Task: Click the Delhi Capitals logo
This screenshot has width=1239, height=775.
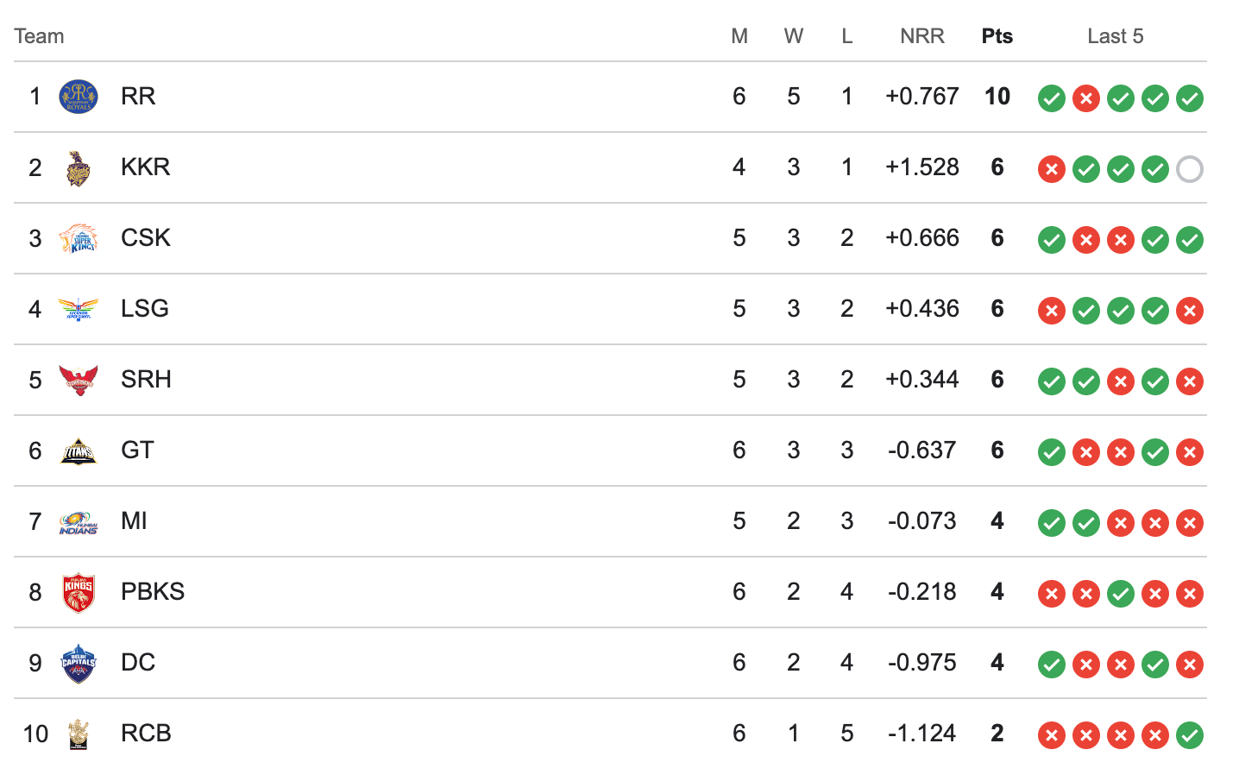Action: click(78, 664)
